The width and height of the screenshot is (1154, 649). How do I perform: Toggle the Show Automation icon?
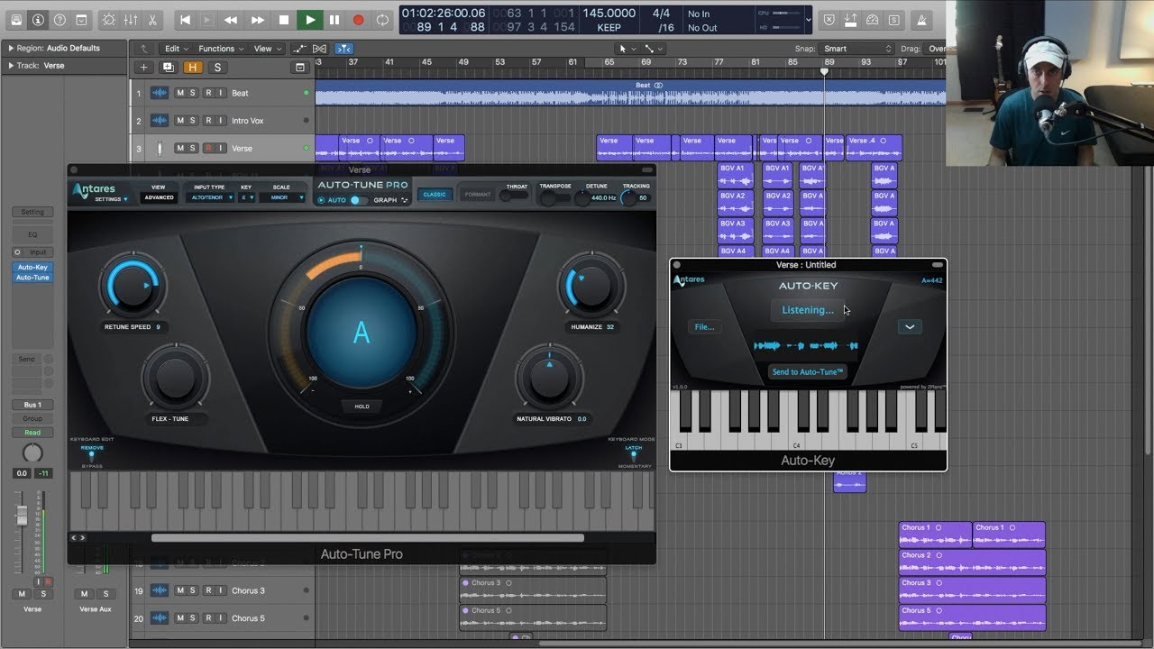coord(300,49)
